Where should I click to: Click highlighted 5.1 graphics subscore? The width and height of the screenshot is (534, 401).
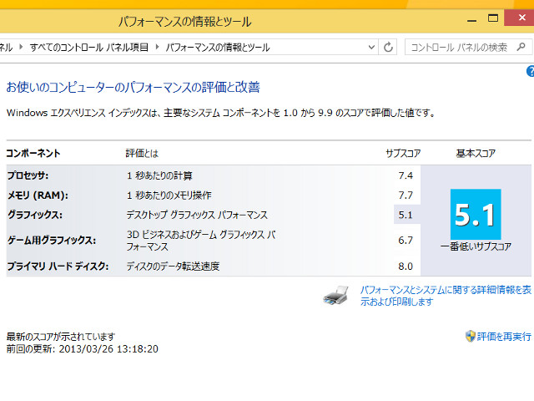(x=406, y=215)
